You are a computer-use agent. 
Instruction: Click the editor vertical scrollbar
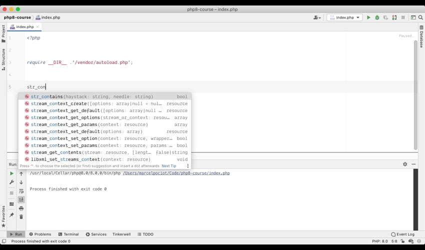coord(415,95)
